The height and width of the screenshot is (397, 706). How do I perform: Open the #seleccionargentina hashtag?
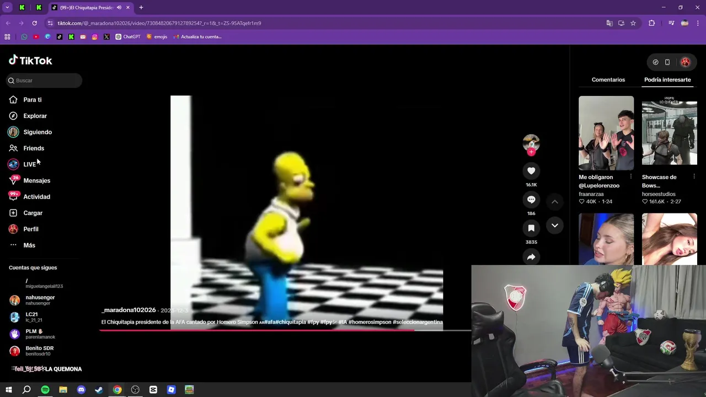[x=418, y=322]
